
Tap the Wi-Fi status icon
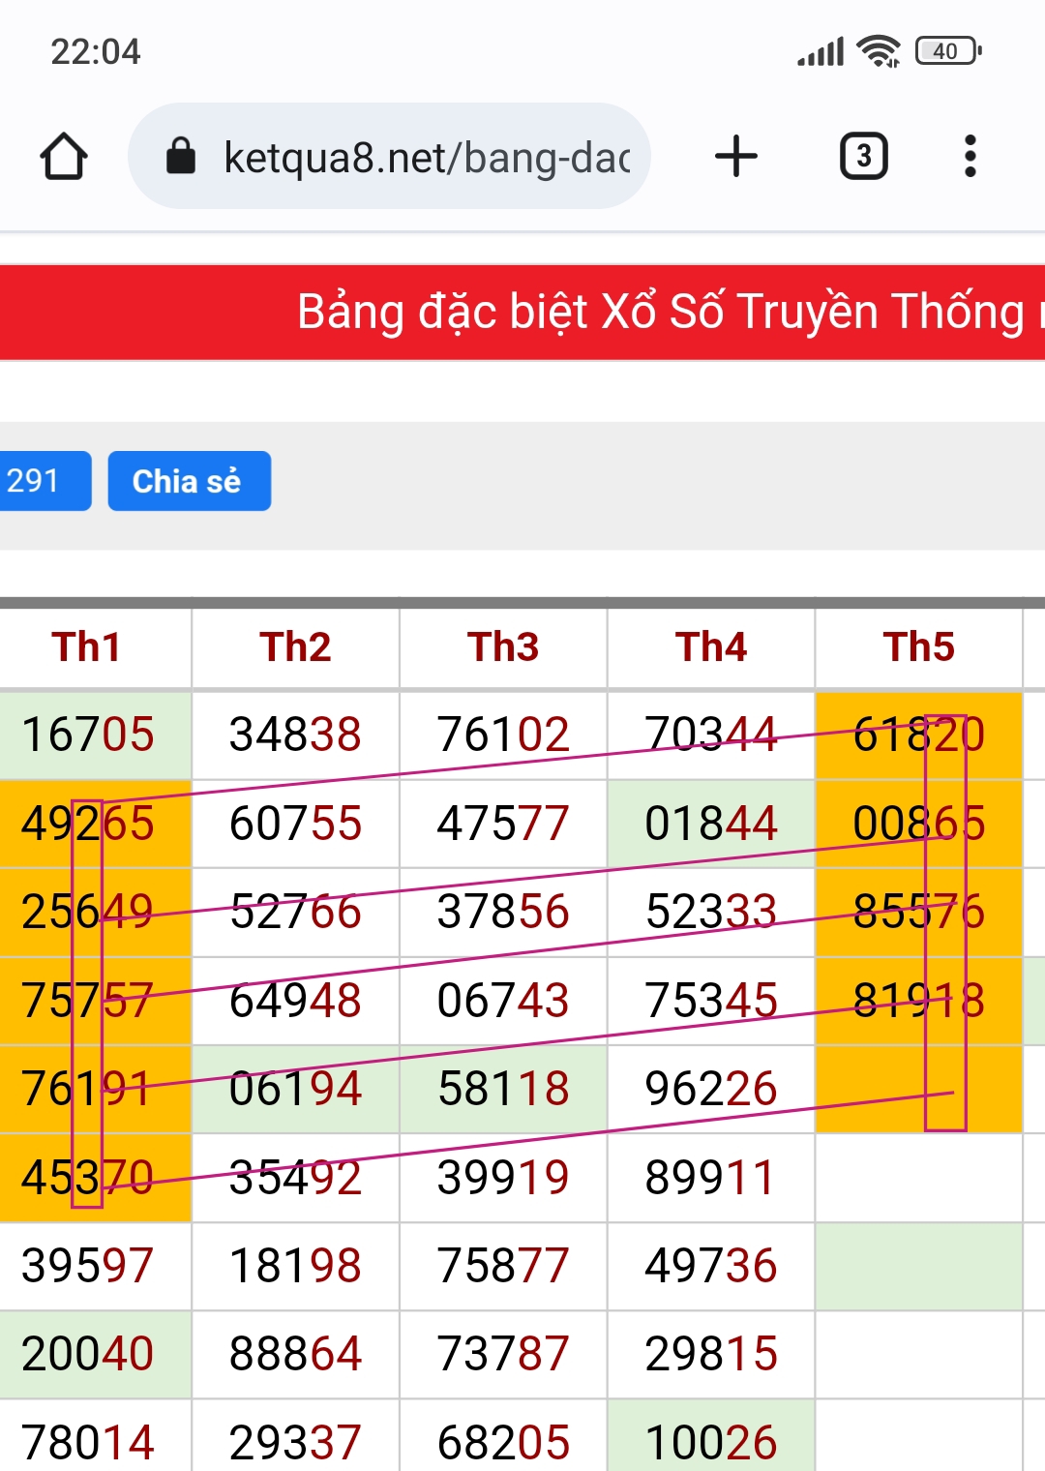pos(879,51)
